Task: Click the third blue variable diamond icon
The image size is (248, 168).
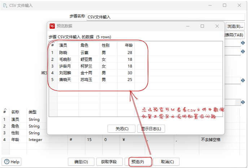Action: (x=243, y=80)
